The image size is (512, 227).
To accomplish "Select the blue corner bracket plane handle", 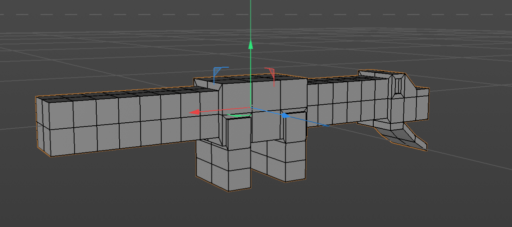I will tap(219, 69).
